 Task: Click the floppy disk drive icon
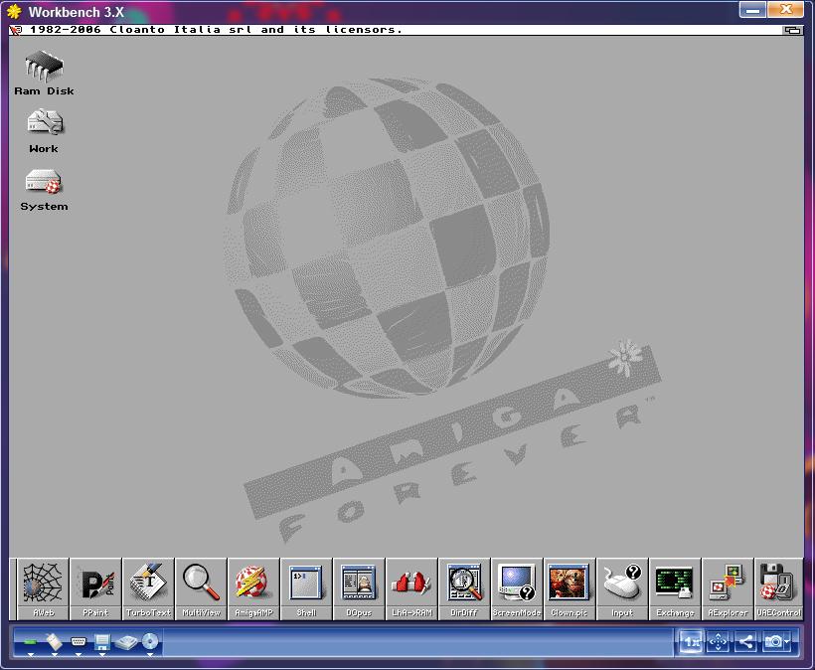click(x=102, y=642)
